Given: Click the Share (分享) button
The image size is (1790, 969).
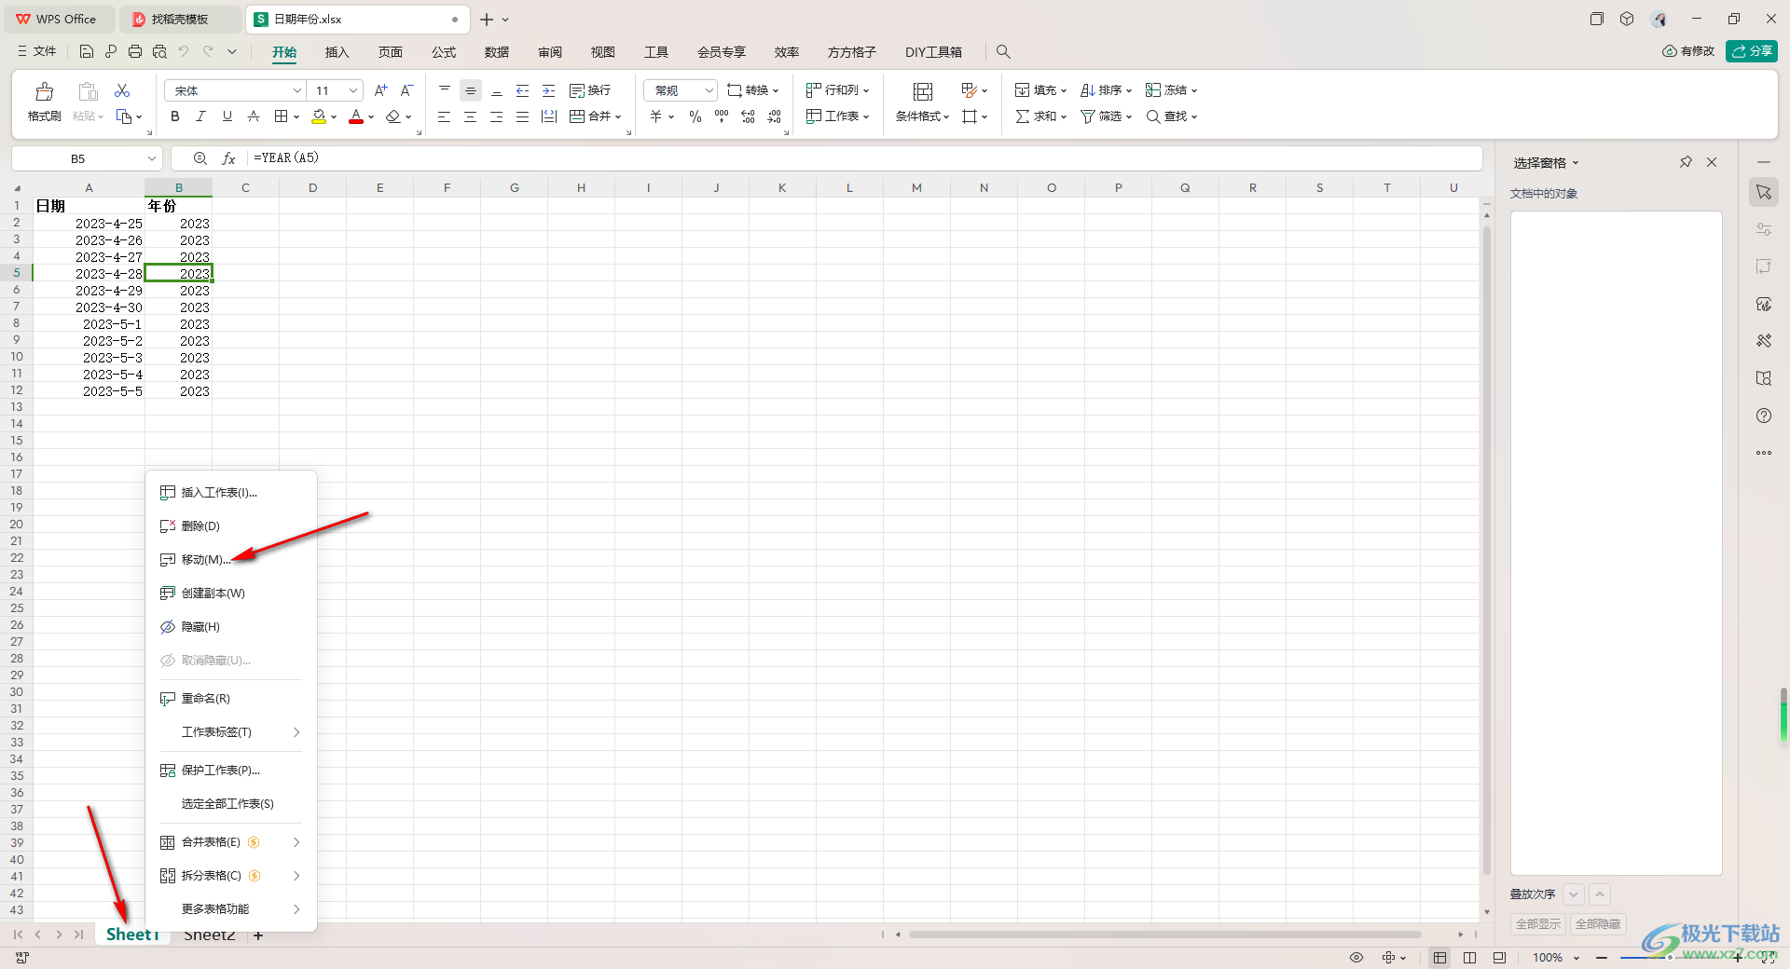Looking at the screenshot, I should 1751,51.
